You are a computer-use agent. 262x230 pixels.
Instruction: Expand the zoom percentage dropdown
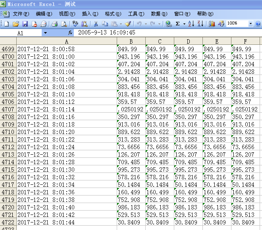(x=250, y=24)
